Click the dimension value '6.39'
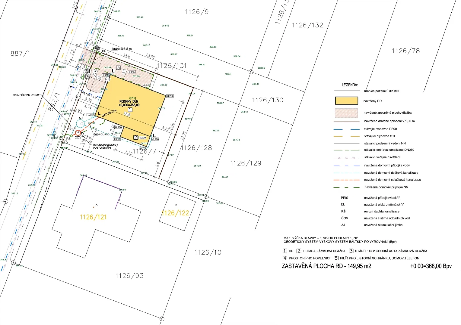 coord(129,153)
